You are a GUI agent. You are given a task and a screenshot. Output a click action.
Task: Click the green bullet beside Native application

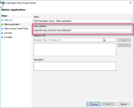2,24
